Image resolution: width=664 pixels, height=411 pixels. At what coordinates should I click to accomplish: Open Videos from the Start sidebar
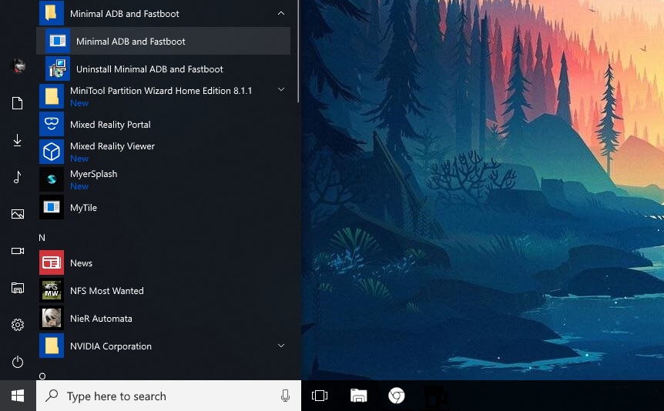coord(18,251)
